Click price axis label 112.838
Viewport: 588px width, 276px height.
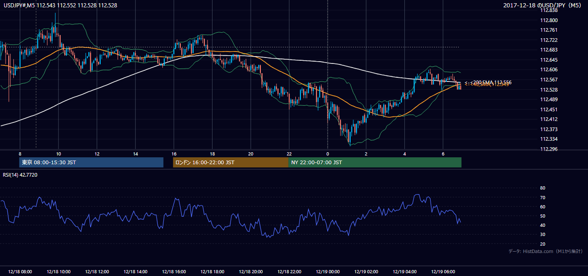click(549, 11)
